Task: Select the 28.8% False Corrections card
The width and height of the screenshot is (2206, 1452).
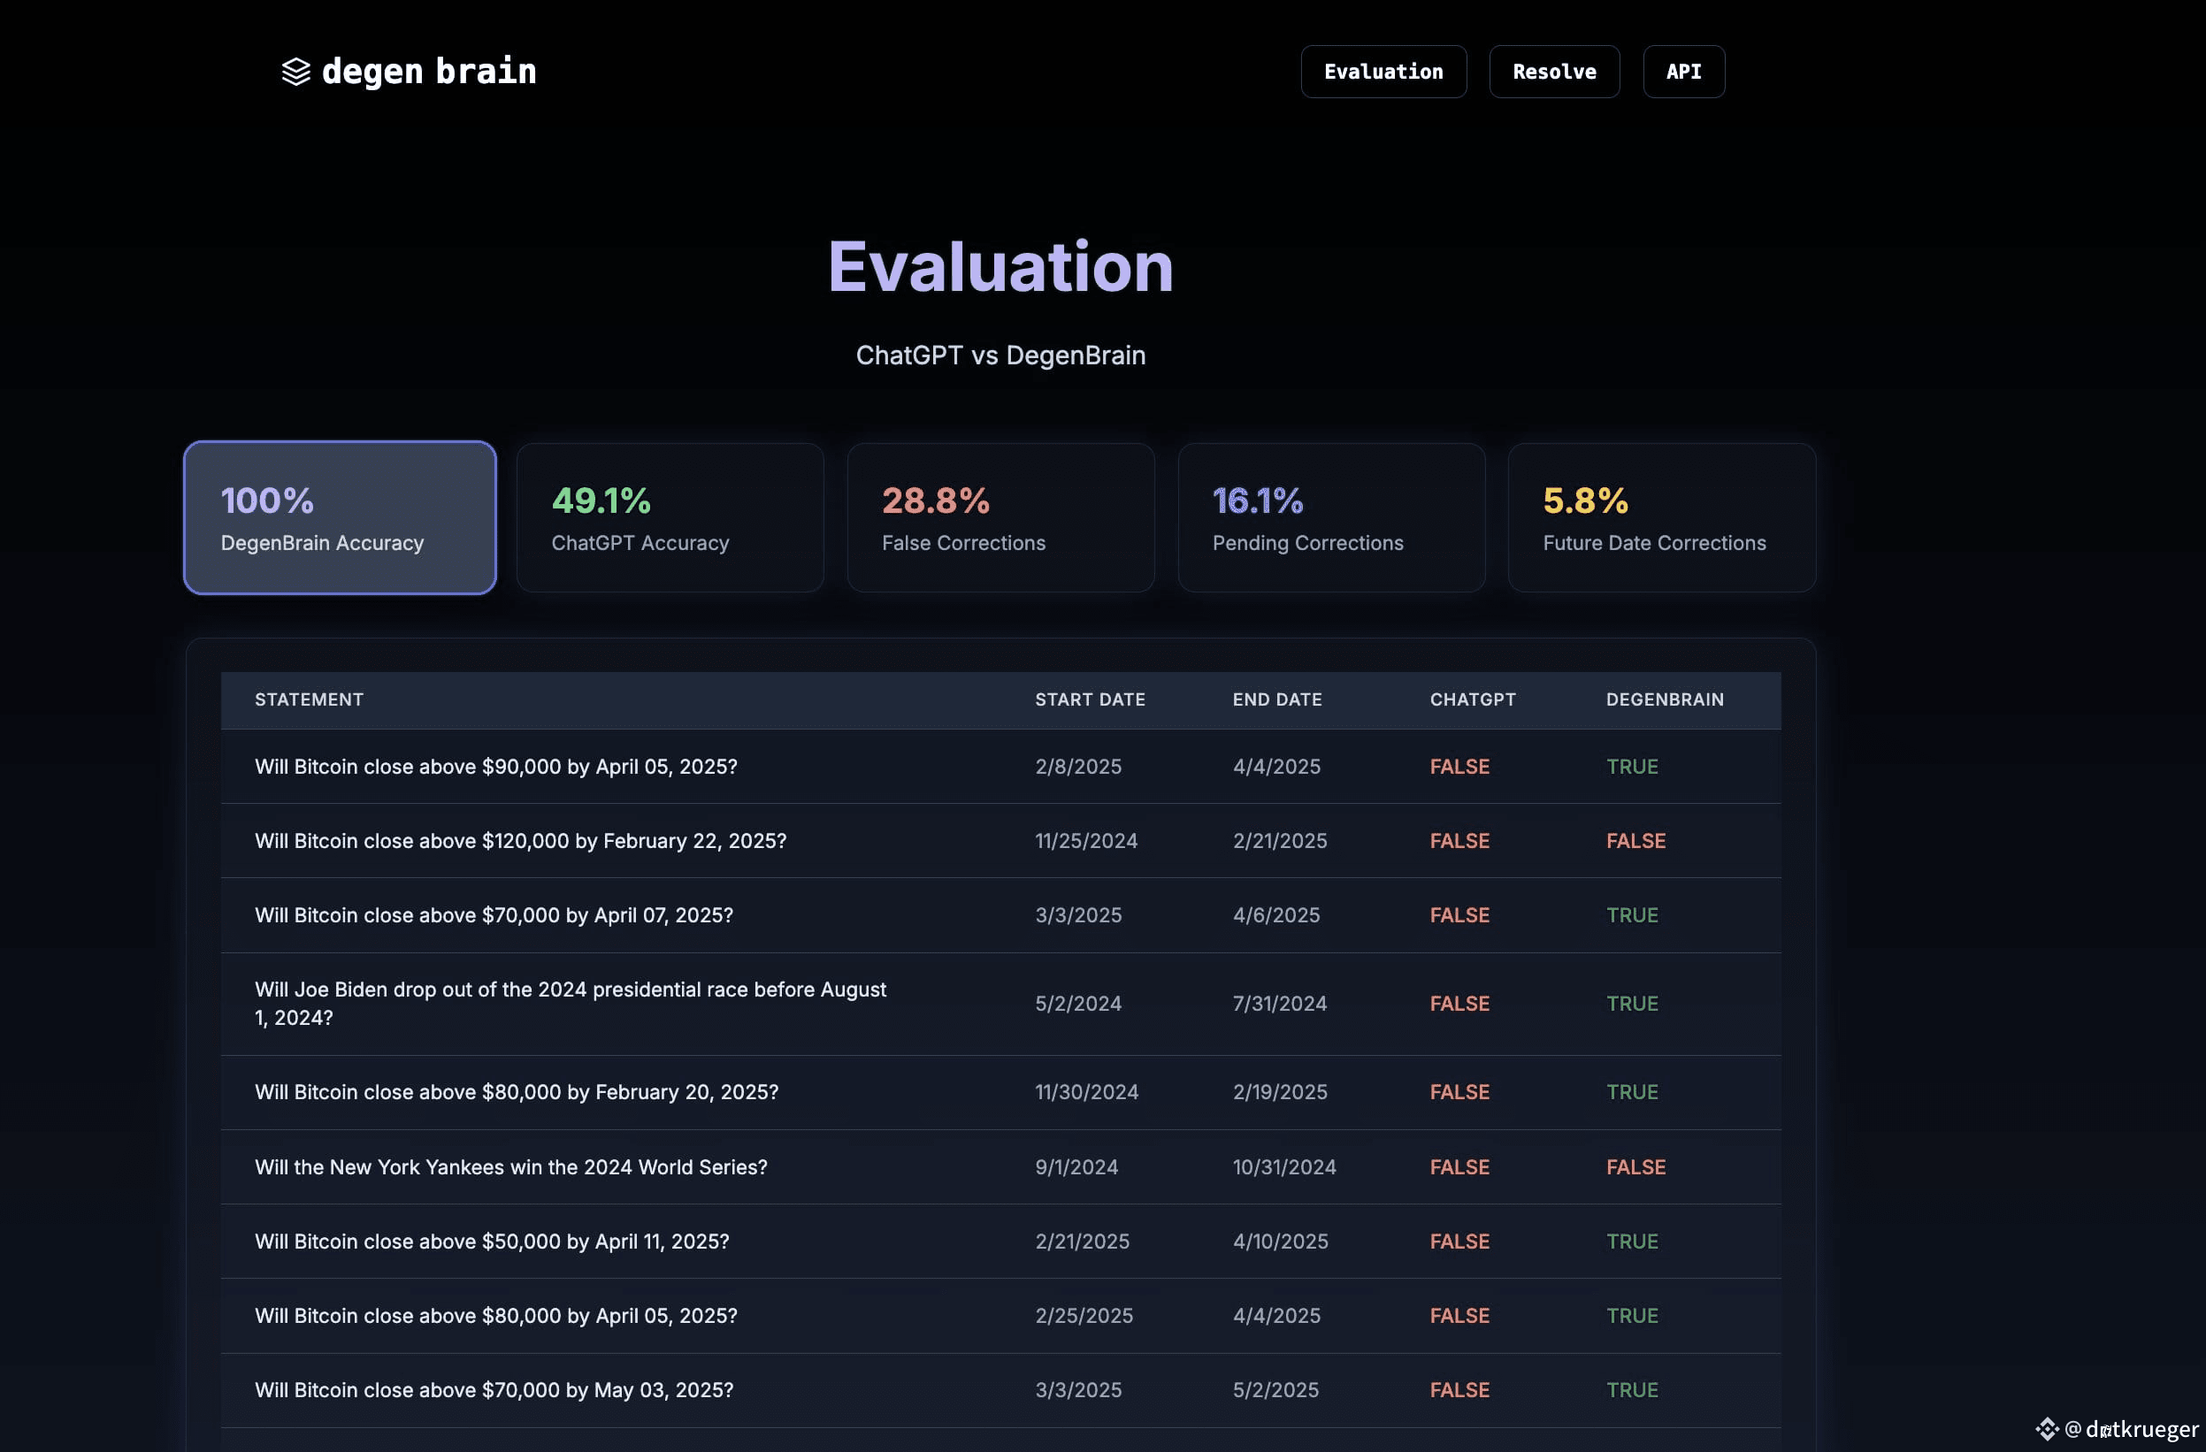Action: pos(1000,518)
